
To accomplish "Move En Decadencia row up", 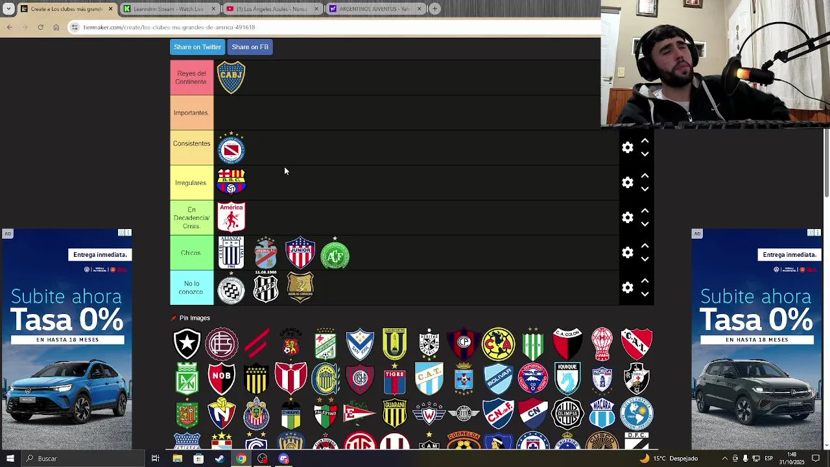I will click(x=645, y=211).
